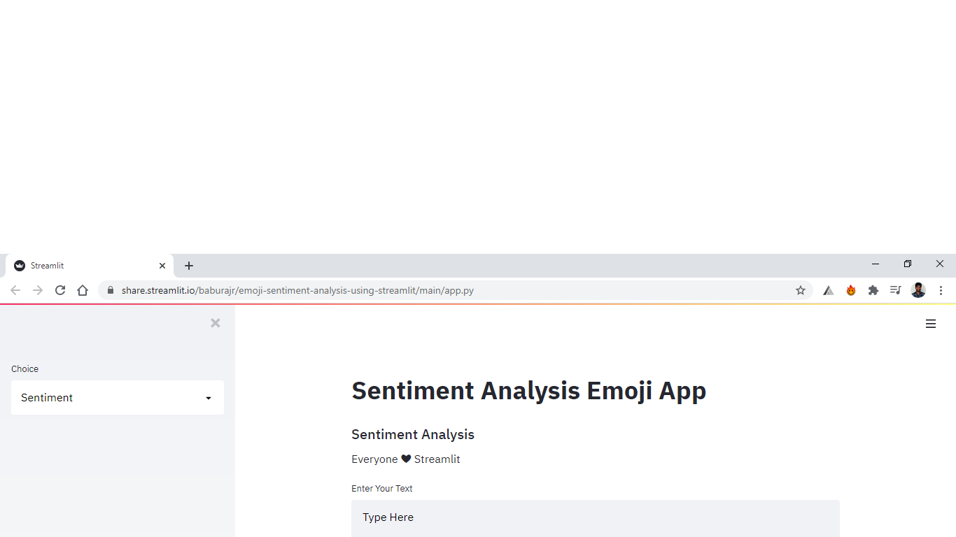The width and height of the screenshot is (956, 537).
Task: Go to the browser home page icon
Action: coord(83,290)
